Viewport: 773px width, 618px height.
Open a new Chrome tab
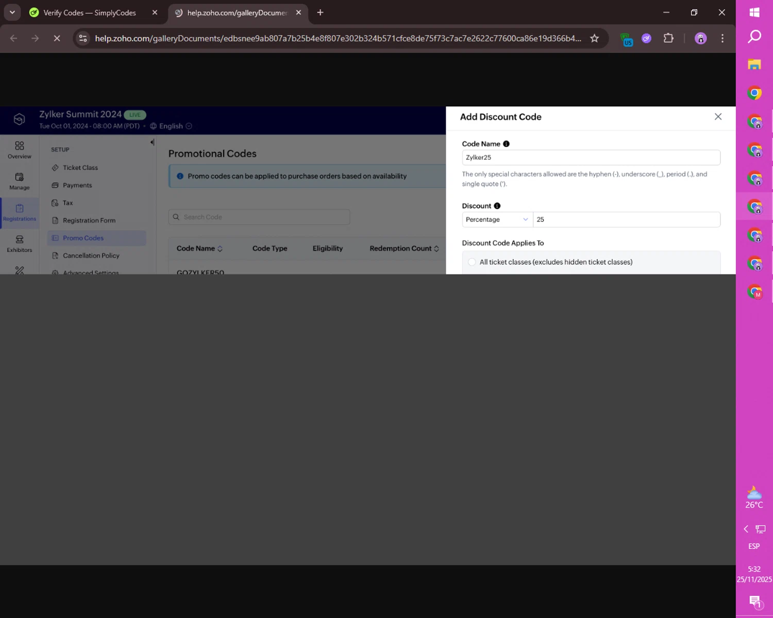(320, 12)
